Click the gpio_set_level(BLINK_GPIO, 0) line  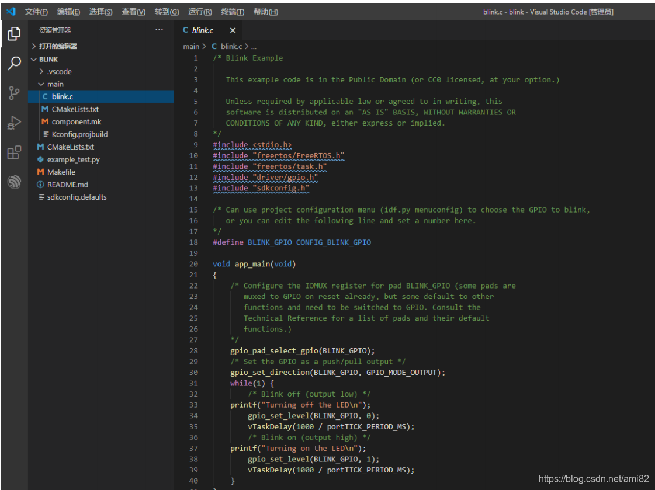pos(313,416)
